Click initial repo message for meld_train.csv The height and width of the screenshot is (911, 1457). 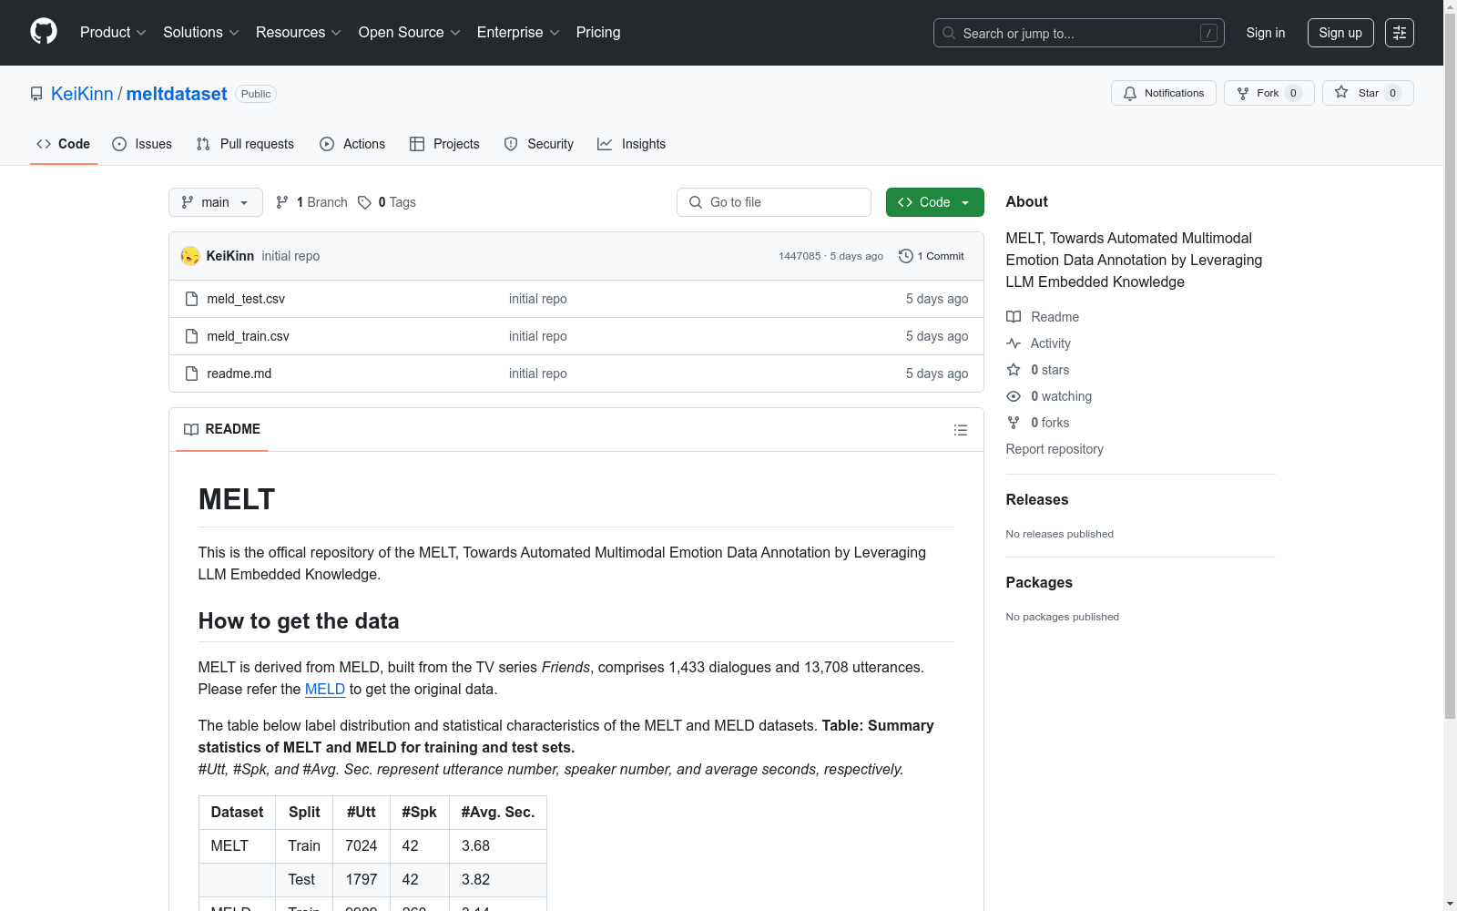pyautogui.click(x=538, y=336)
